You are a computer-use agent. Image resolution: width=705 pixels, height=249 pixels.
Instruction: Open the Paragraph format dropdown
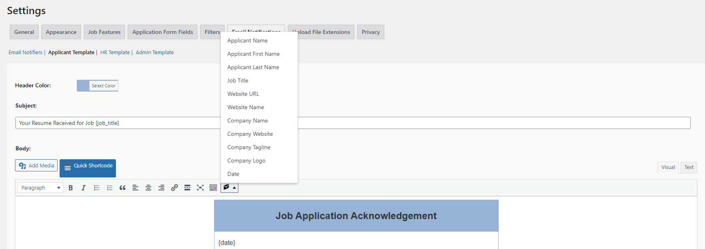click(40, 188)
